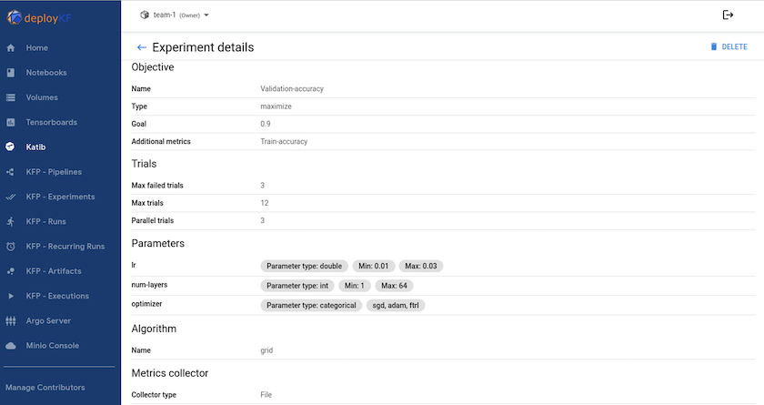Screen dimensions: 764x405
Task: Click the Home icon in sidebar
Action: click(x=11, y=47)
